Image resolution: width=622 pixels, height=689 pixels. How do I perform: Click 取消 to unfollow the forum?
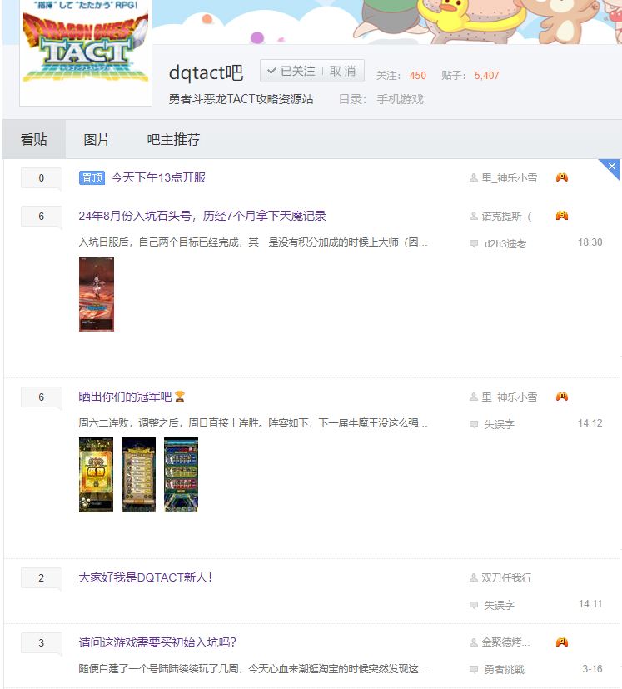tap(342, 71)
